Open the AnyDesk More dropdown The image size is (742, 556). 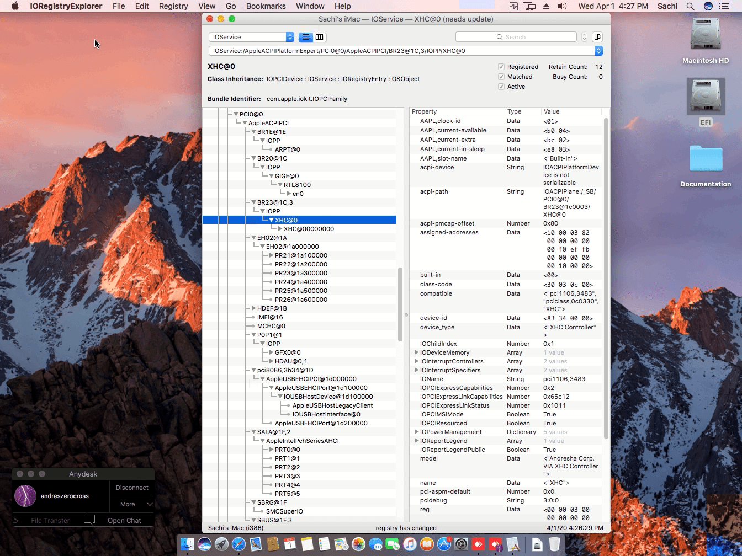(x=132, y=504)
